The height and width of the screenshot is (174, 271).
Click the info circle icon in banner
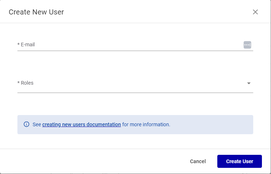(x=26, y=124)
